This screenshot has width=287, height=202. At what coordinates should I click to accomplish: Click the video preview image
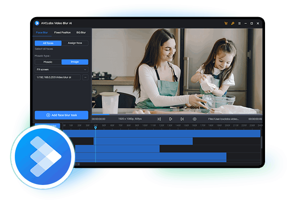177,71
